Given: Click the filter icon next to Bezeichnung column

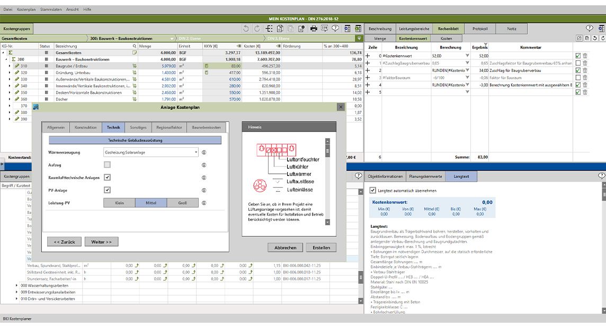Looking at the screenshot, I should tap(135, 46).
